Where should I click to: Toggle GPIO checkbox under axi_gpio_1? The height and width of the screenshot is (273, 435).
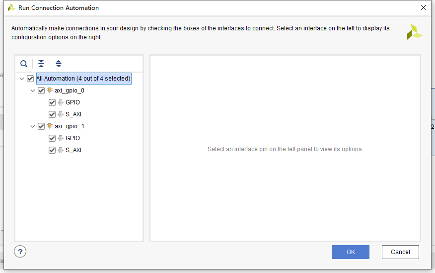pyautogui.click(x=52, y=138)
